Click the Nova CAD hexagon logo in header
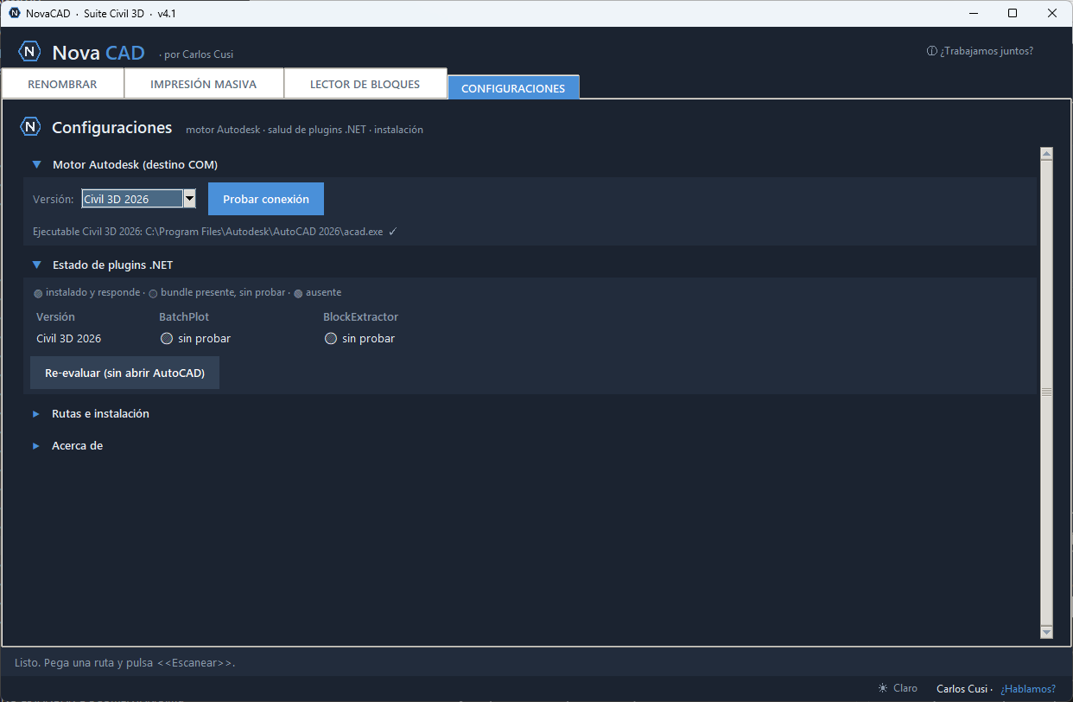Screen dimensions: 1073x702 (30, 52)
